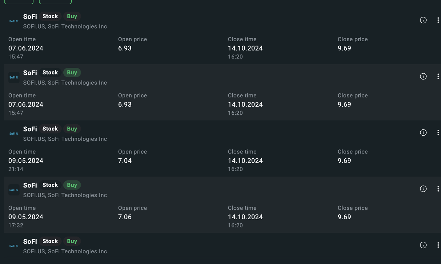Click Stock badge on trade opened 09.05.2024 21:14
The image size is (441, 264).
click(50, 129)
